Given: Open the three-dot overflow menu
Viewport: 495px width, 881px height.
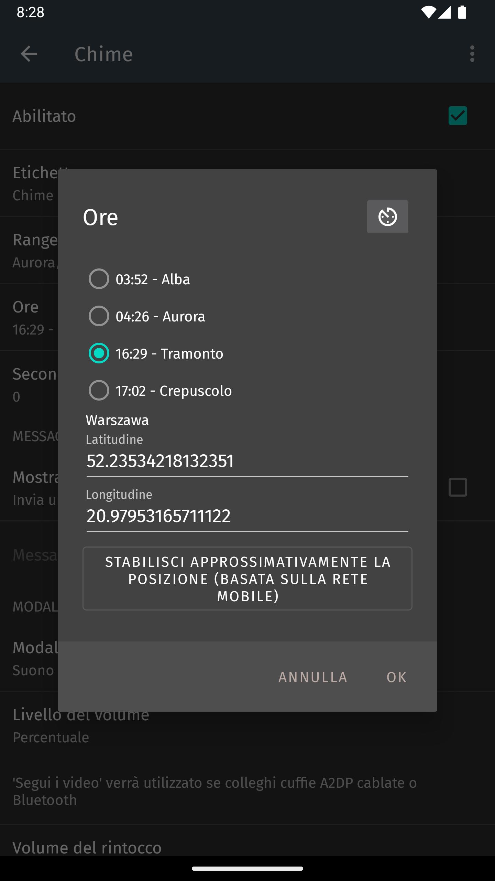Looking at the screenshot, I should coord(472,54).
